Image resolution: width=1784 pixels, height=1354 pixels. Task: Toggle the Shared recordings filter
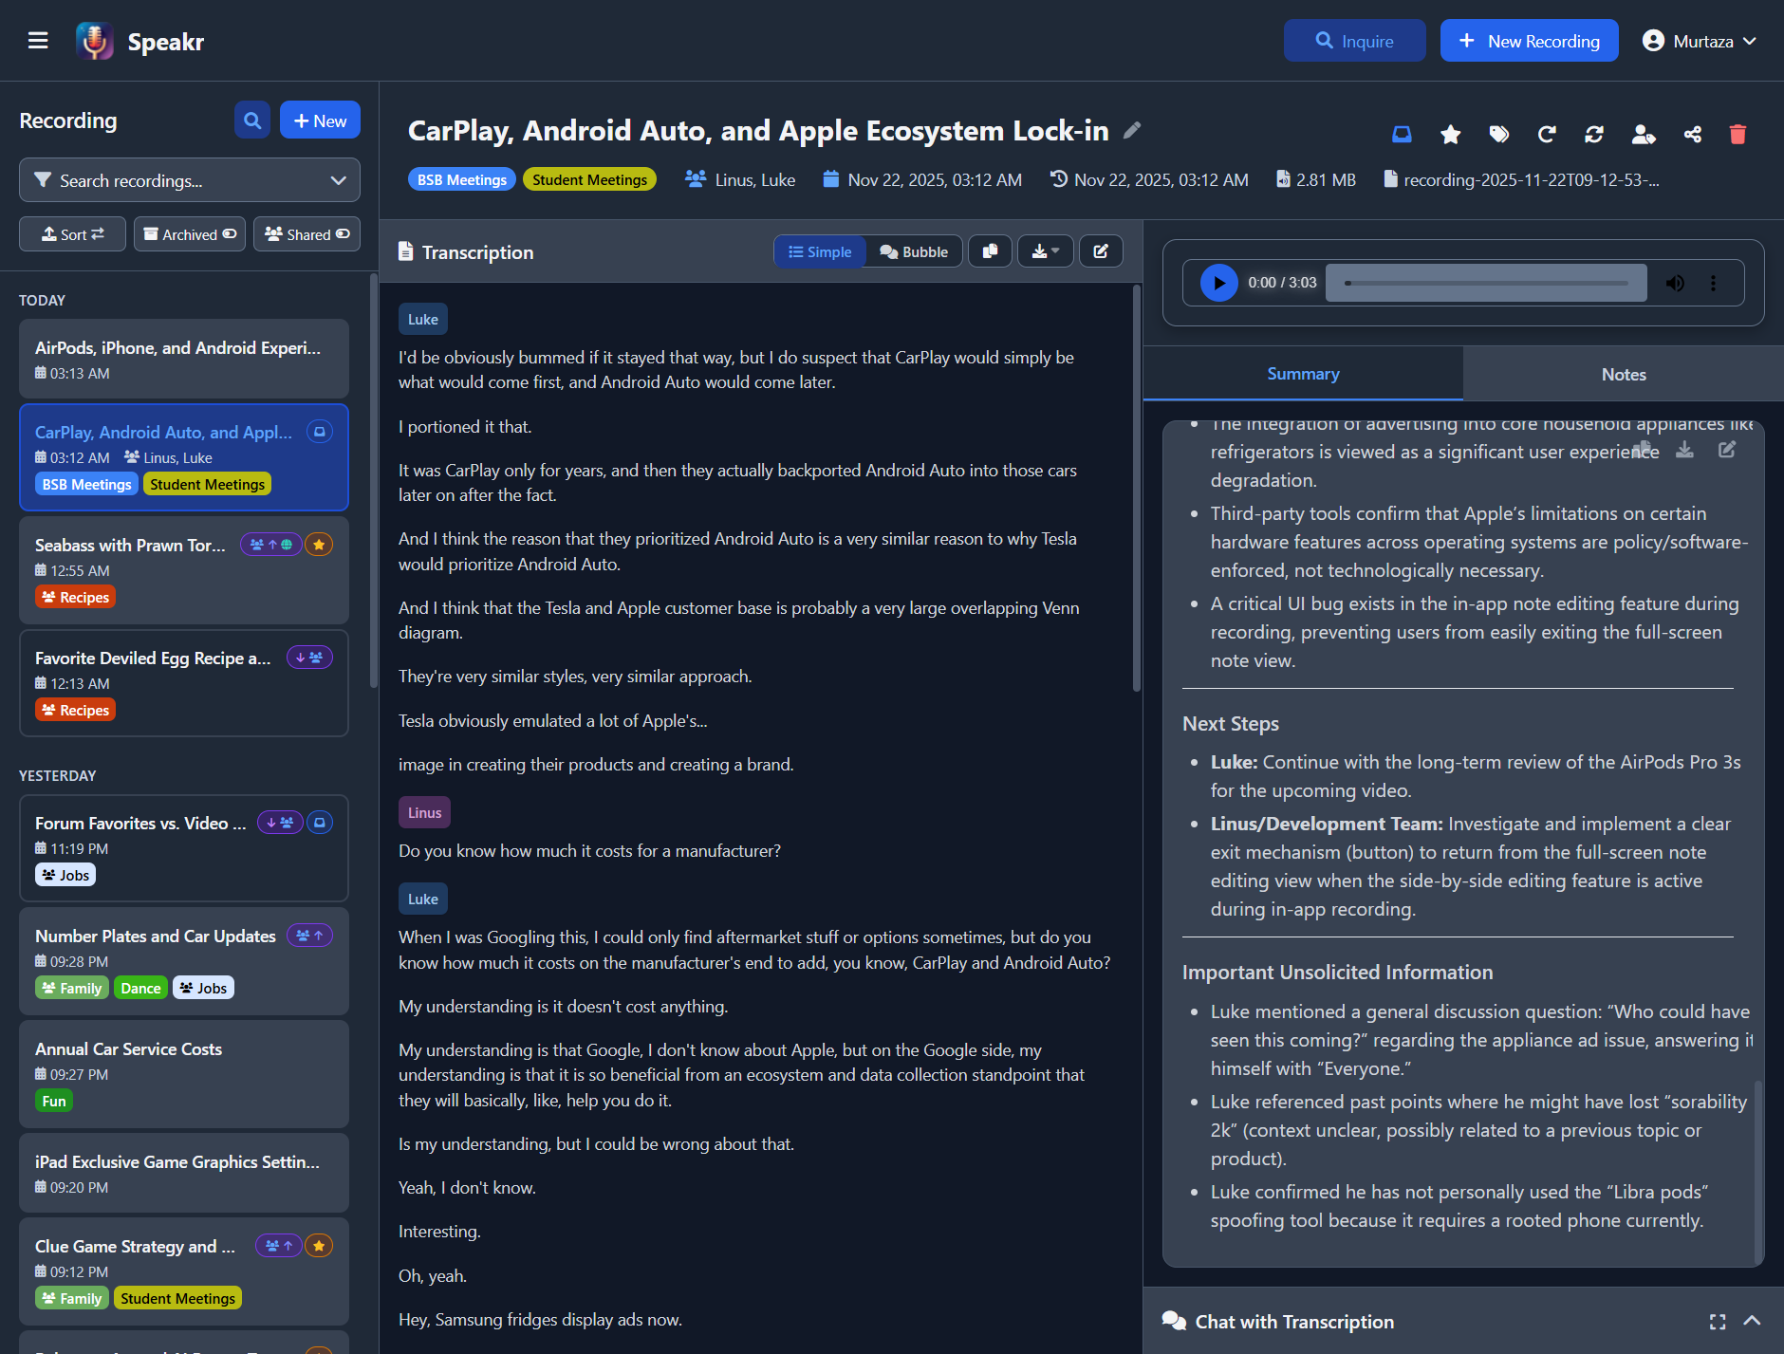(x=307, y=234)
